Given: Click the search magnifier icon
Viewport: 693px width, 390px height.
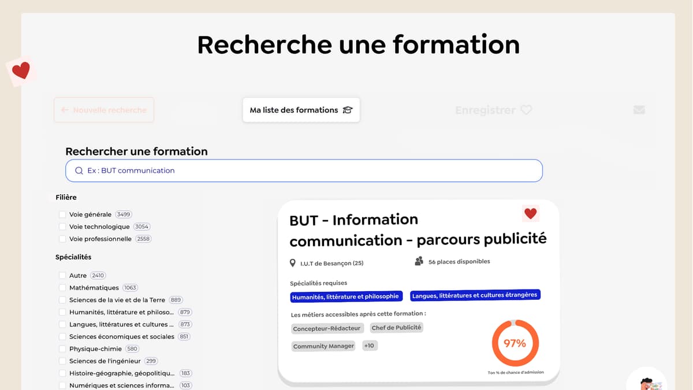Looking at the screenshot, I should tap(79, 170).
